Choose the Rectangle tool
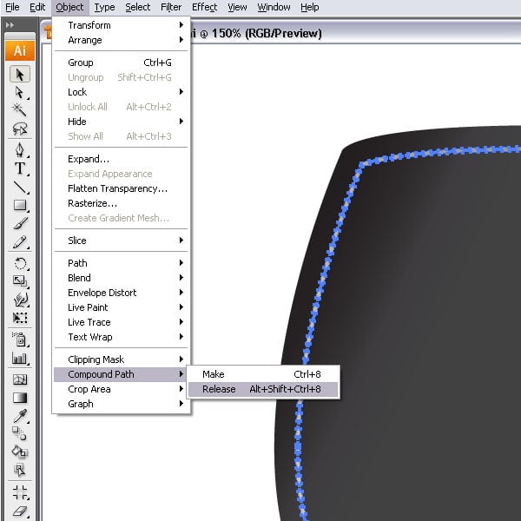Viewport: 521px width, 521px height. tap(19, 206)
